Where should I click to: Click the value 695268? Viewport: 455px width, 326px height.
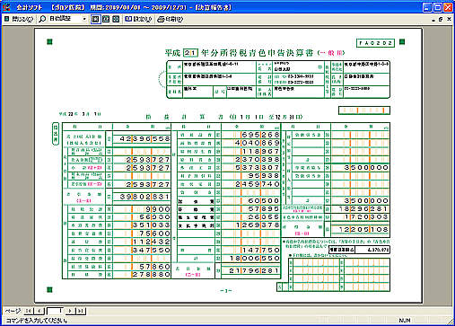point(260,135)
